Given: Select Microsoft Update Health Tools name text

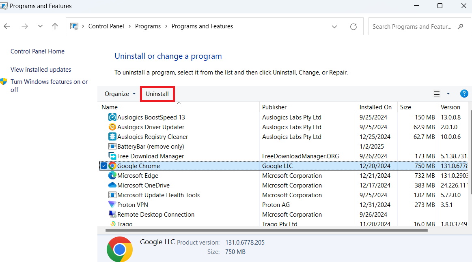Looking at the screenshot, I should pos(159,195).
